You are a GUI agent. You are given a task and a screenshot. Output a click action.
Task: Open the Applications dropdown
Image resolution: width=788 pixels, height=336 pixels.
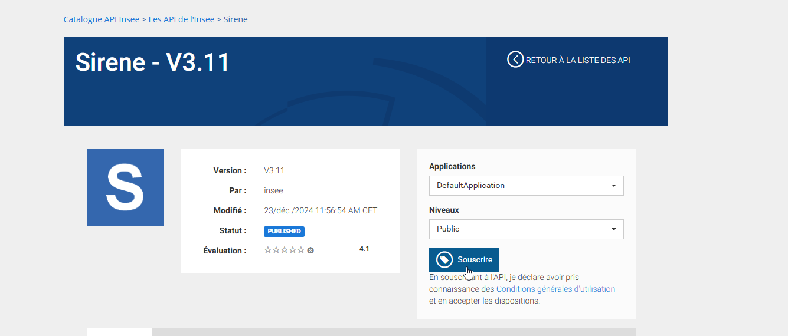click(x=526, y=185)
